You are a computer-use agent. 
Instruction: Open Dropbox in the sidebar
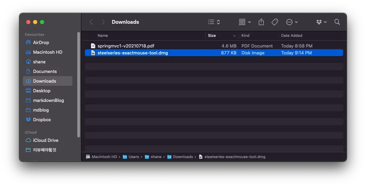pyautogui.click(x=48, y=120)
